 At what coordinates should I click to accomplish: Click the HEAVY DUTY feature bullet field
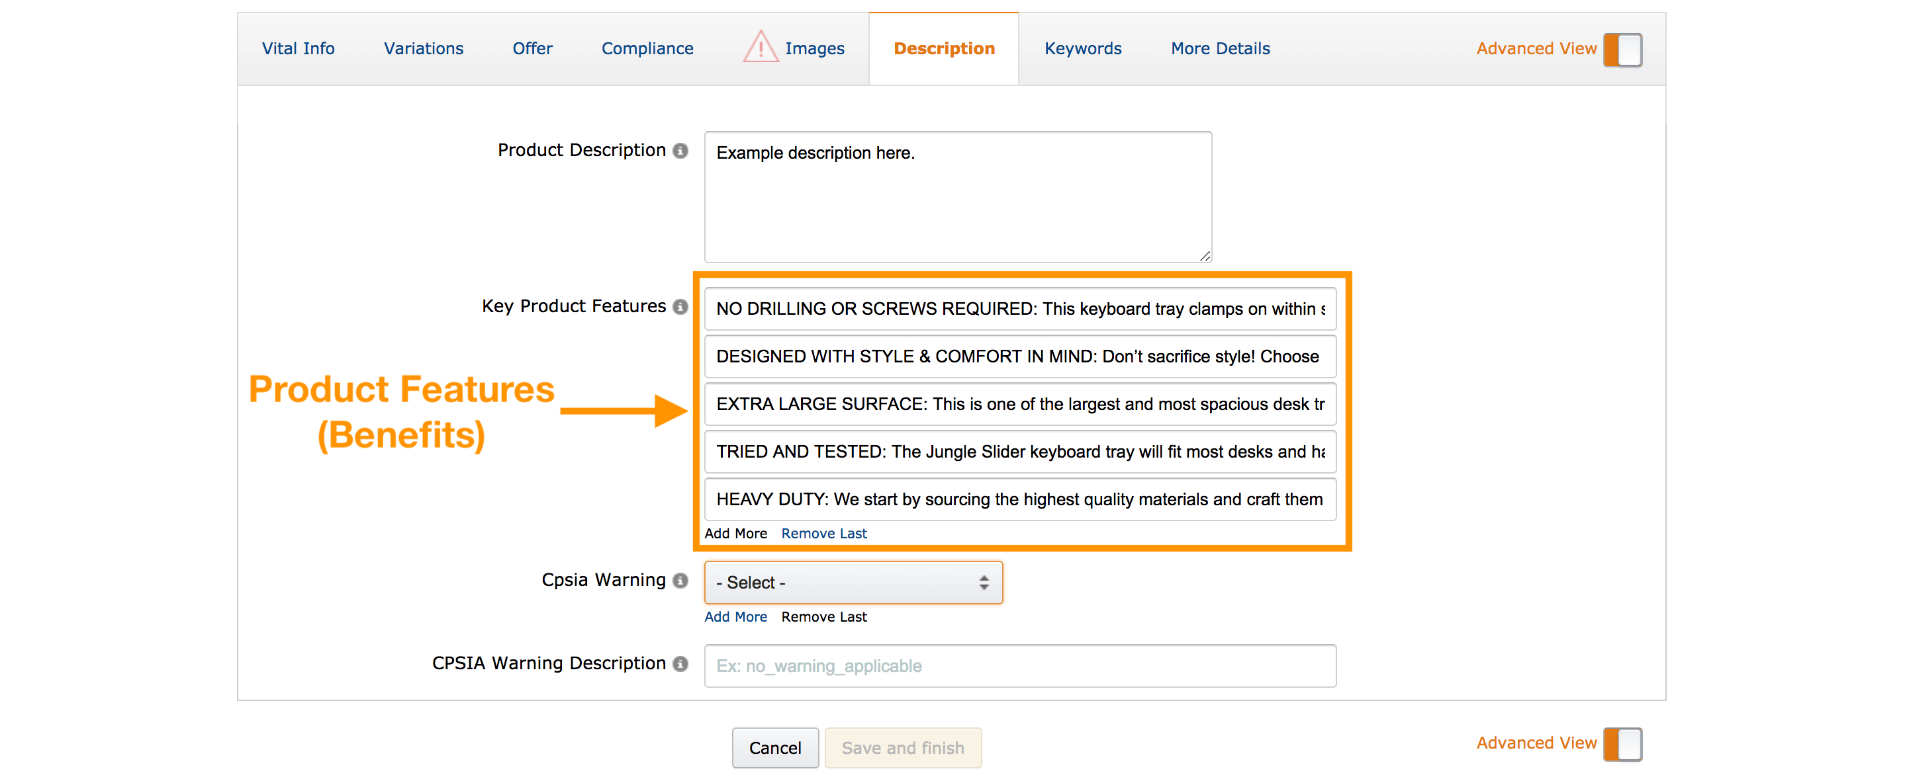tap(1019, 499)
